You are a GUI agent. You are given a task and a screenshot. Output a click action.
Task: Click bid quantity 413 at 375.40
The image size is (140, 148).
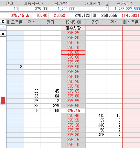(96, 116)
